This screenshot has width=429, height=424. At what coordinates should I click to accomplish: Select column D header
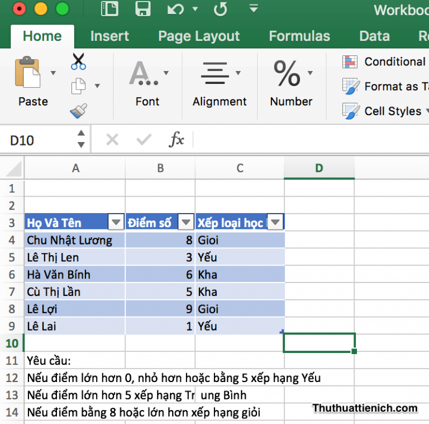pyautogui.click(x=319, y=168)
